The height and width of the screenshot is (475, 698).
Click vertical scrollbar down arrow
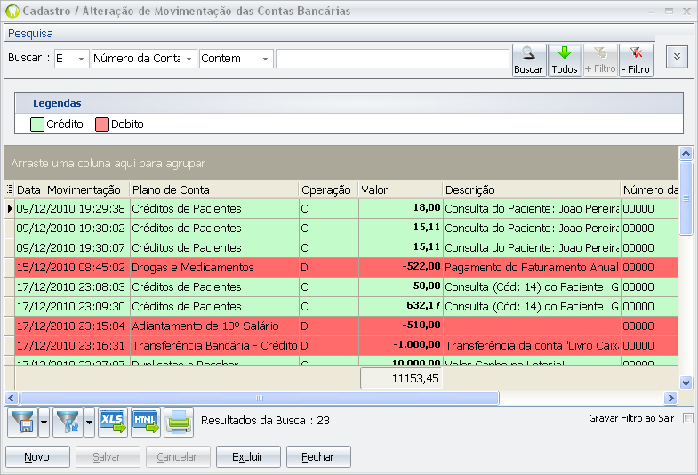[686, 382]
